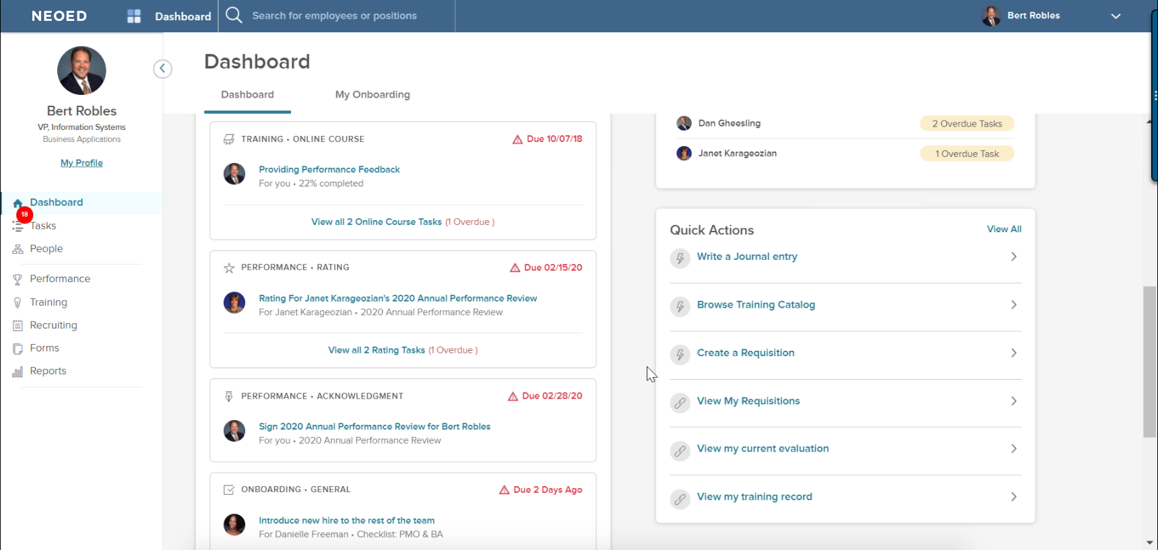Click the Onboarding General checkbox icon
The image size is (1158, 550).
[229, 490]
